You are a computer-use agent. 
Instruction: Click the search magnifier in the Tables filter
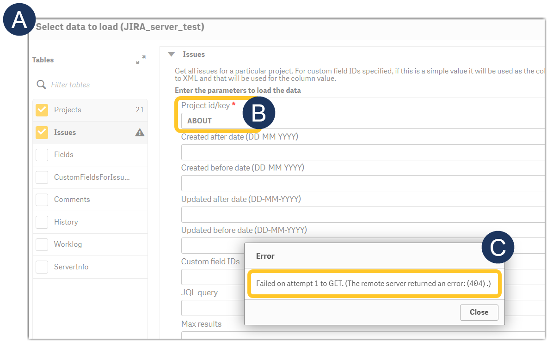pos(41,85)
